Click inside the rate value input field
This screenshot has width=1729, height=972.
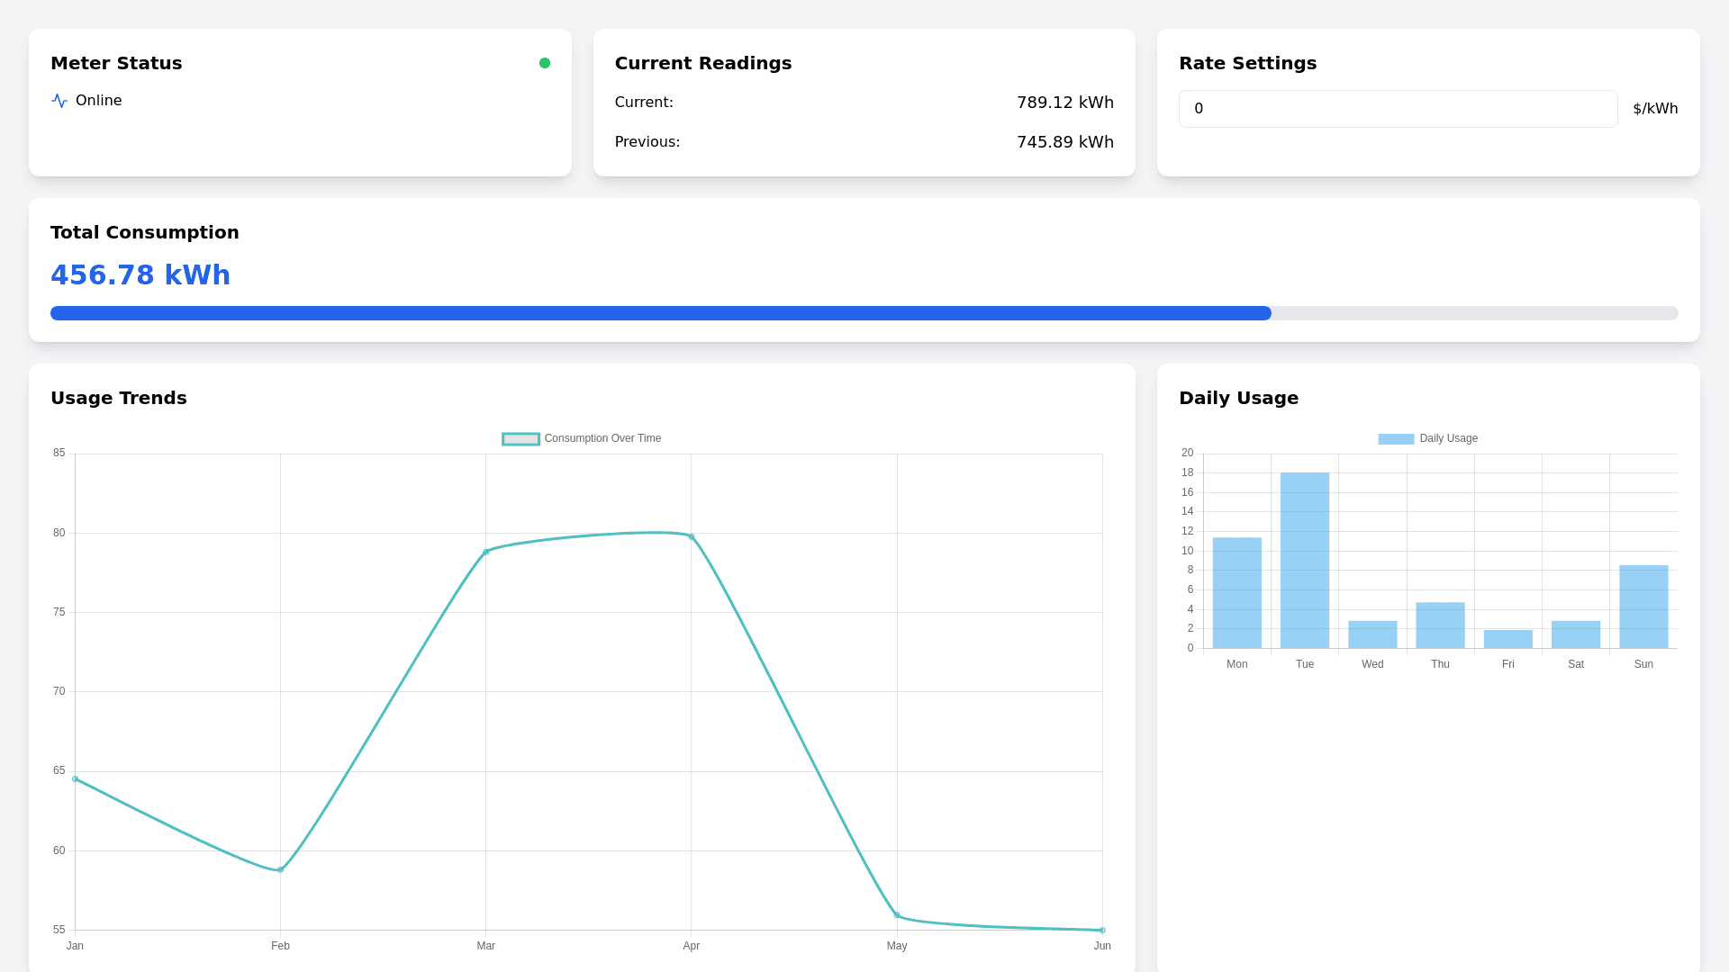pos(1398,108)
